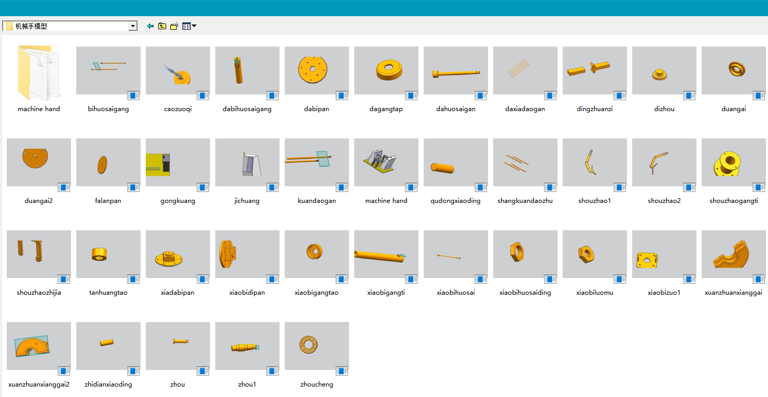Go up one folder level icon
The width and height of the screenshot is (768, 397).
[x=162, y=26]
